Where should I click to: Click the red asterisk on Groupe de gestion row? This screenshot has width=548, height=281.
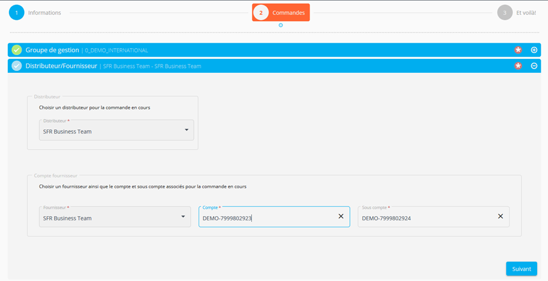point(518,50)
